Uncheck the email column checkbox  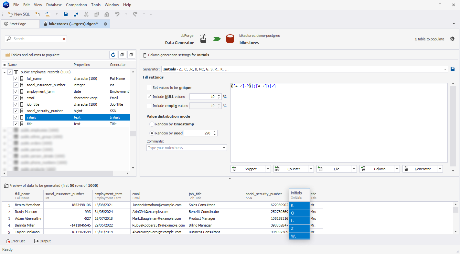pos(16,98)
